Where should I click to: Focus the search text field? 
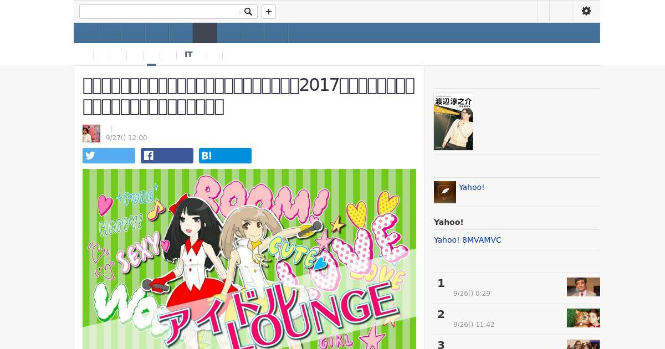click(160, 12)
